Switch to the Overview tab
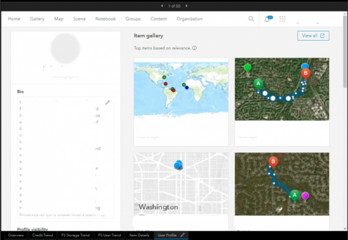The image size is (348, 240). coord(16,235)
